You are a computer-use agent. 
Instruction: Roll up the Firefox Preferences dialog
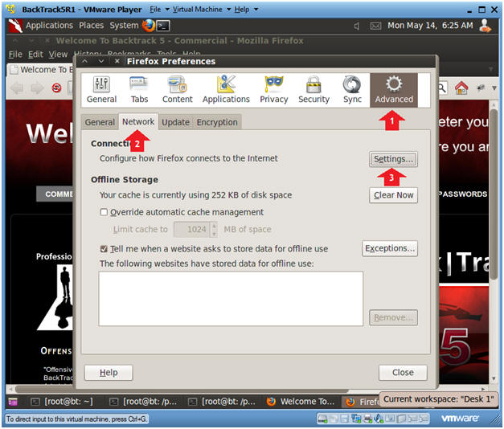(84, 61)
